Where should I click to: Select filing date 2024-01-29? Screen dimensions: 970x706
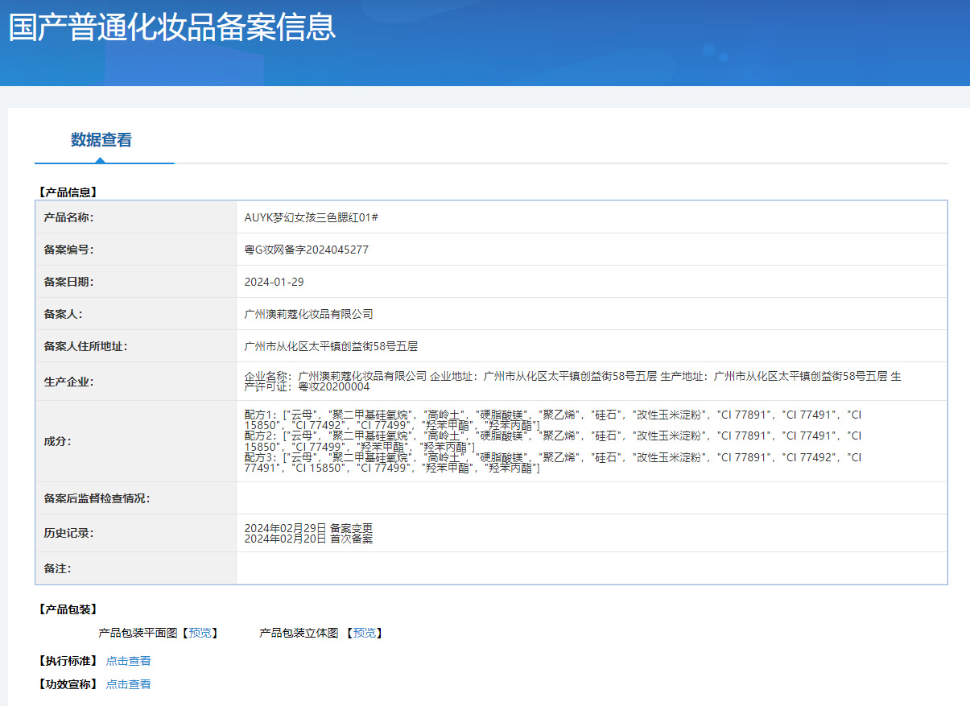[274, 282]
